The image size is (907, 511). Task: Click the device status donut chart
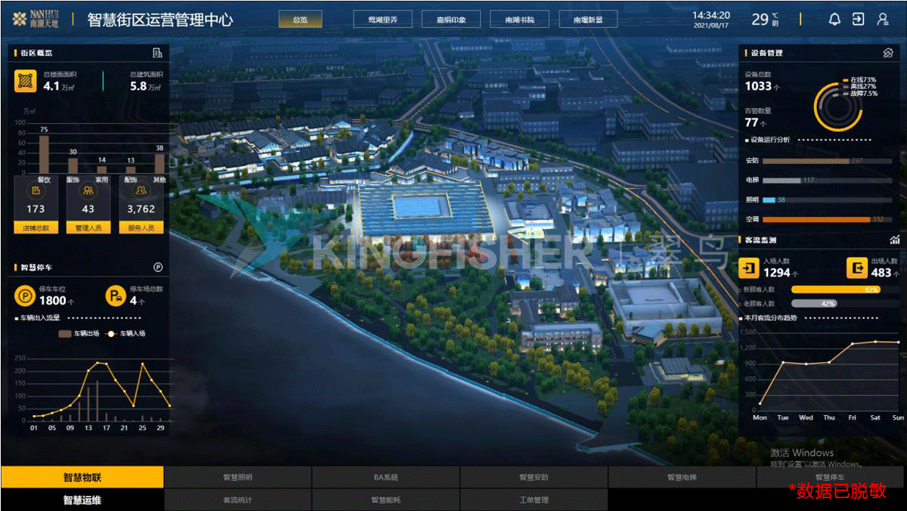click(x=837, y=107)
